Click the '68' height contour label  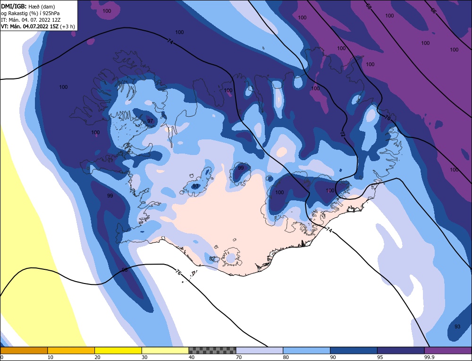click(x=369, y=6)
